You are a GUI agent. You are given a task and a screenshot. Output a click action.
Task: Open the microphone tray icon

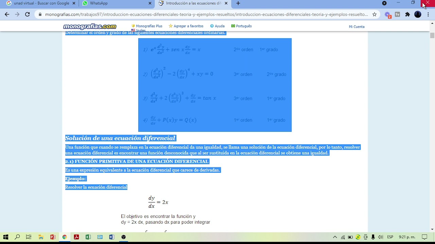tap(373, 237)
